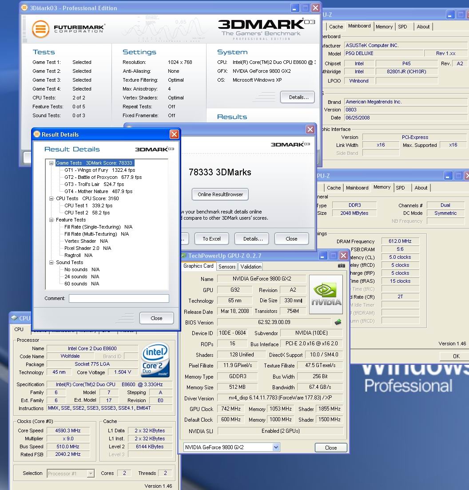Close the TechPowerUp GPU-Z window with X
The image size is (469, 490).
pos(343,256)
